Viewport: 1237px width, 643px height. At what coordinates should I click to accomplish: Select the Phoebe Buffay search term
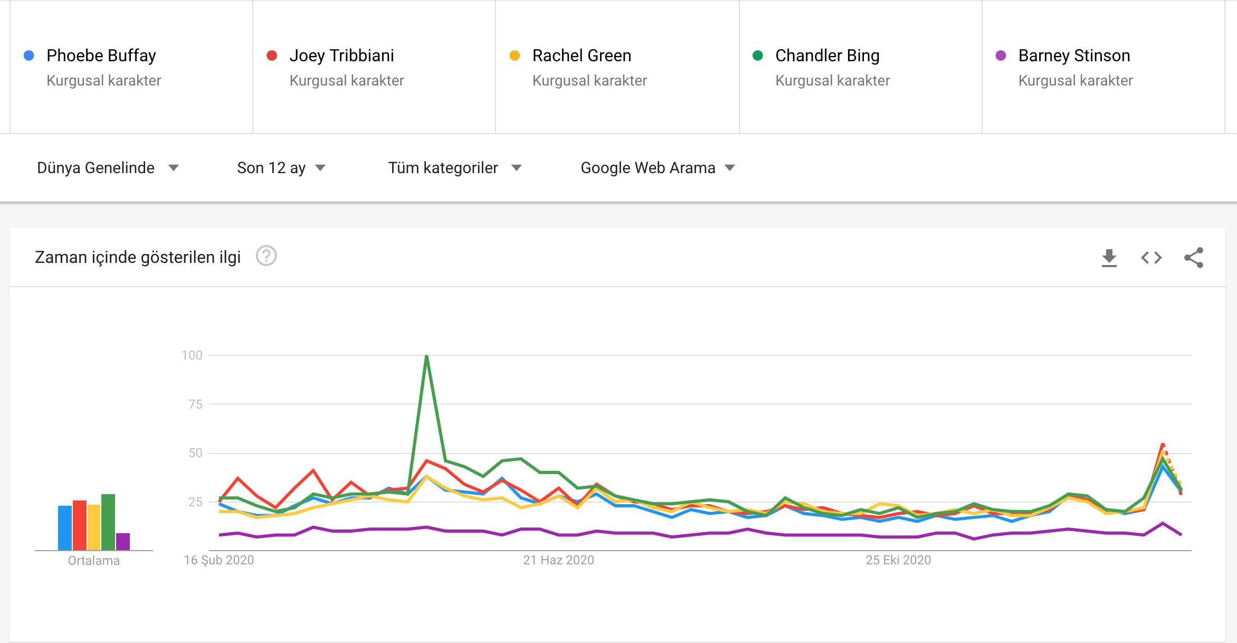click(x=101, y=55)
